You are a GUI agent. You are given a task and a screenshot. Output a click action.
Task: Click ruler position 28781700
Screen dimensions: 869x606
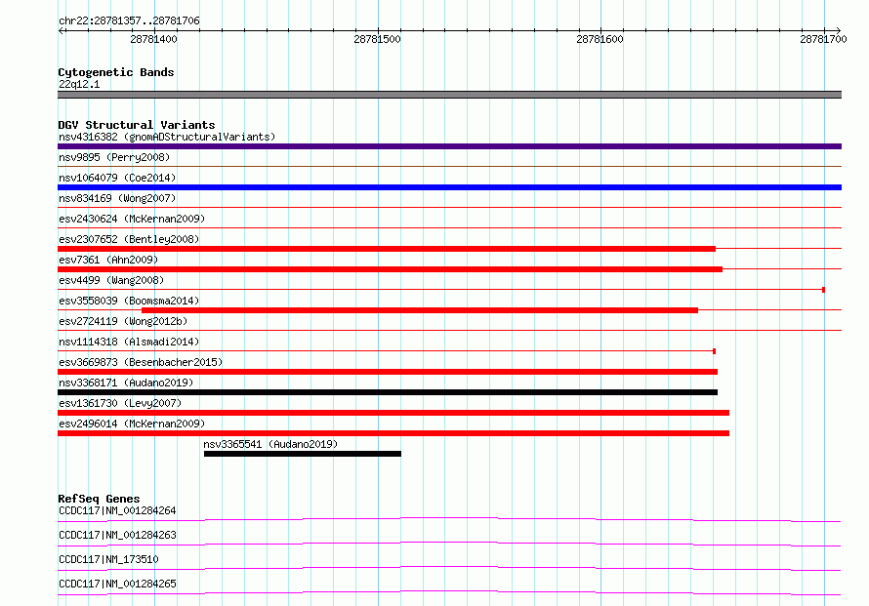click(823, 39)
